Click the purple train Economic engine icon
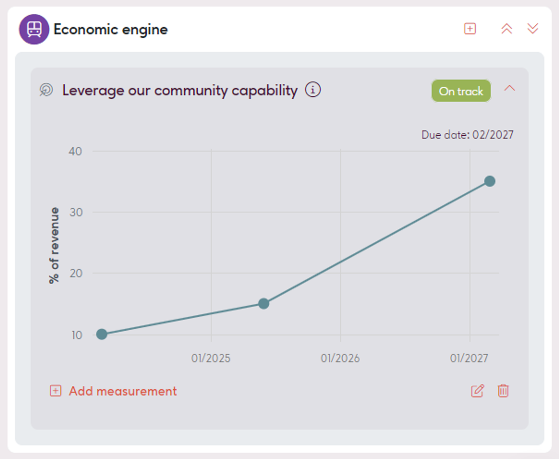Viewport: 559px width, 459px height. point(34,29)
